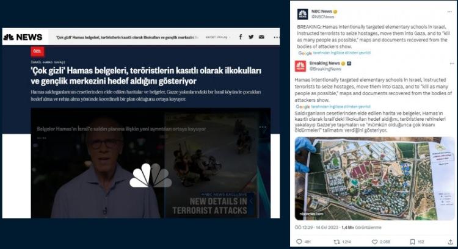Bookmark the tweet

412,242
